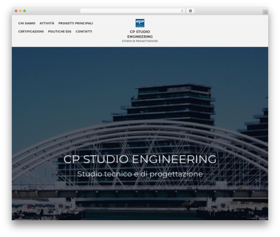This screenshot has width=280, height=237.
Task: Open the Contatti menu item
Action: coord(84,31)
